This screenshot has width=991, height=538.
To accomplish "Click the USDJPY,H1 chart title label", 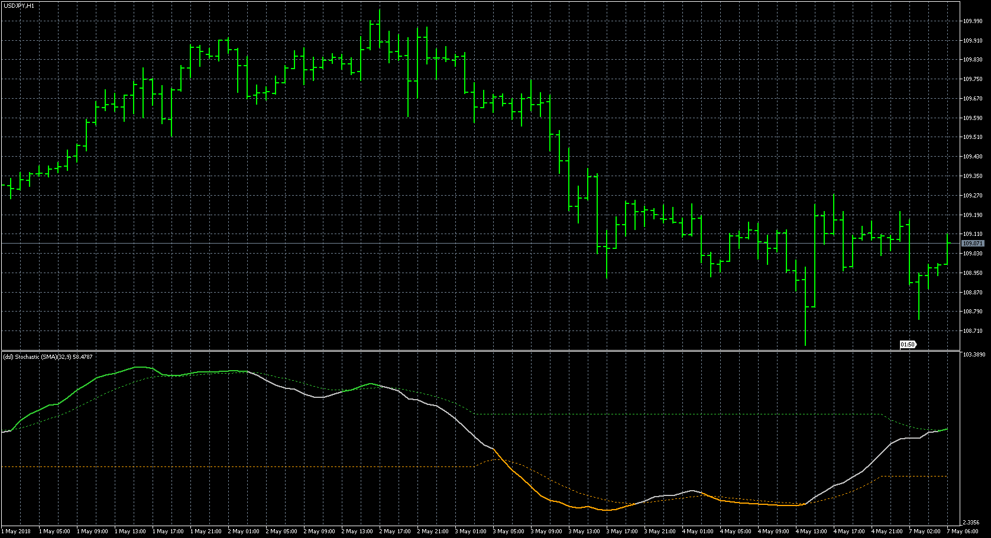I will coord(18,5).
